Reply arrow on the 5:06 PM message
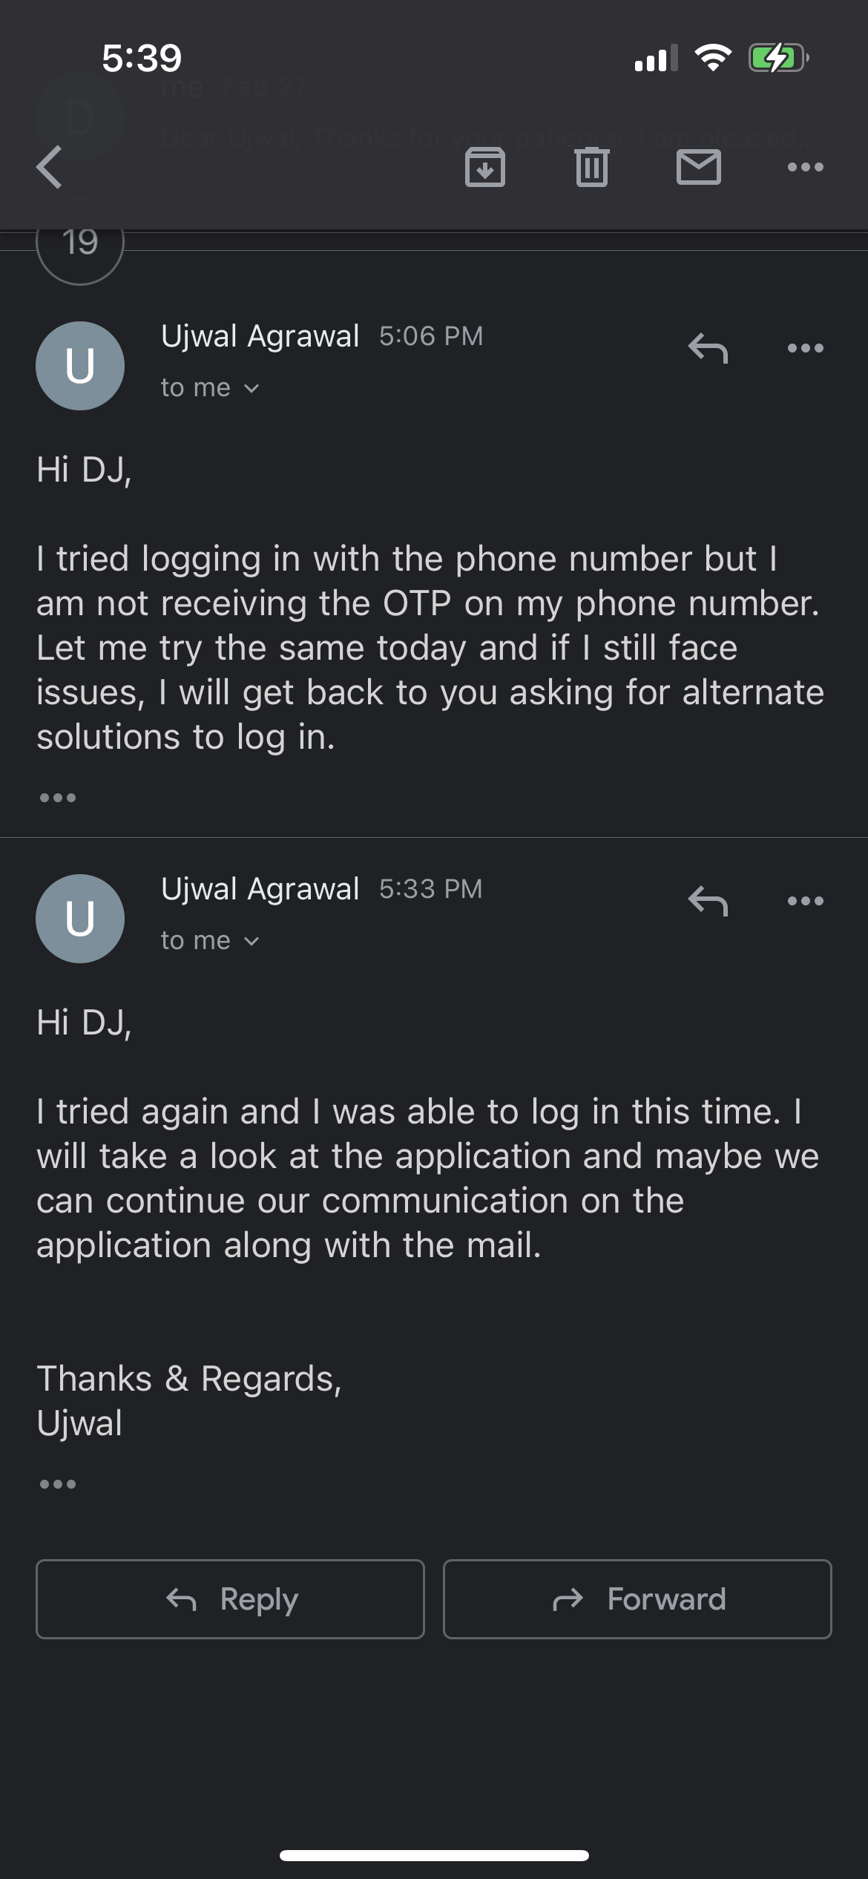868x1879 pixels. point(708,348)
